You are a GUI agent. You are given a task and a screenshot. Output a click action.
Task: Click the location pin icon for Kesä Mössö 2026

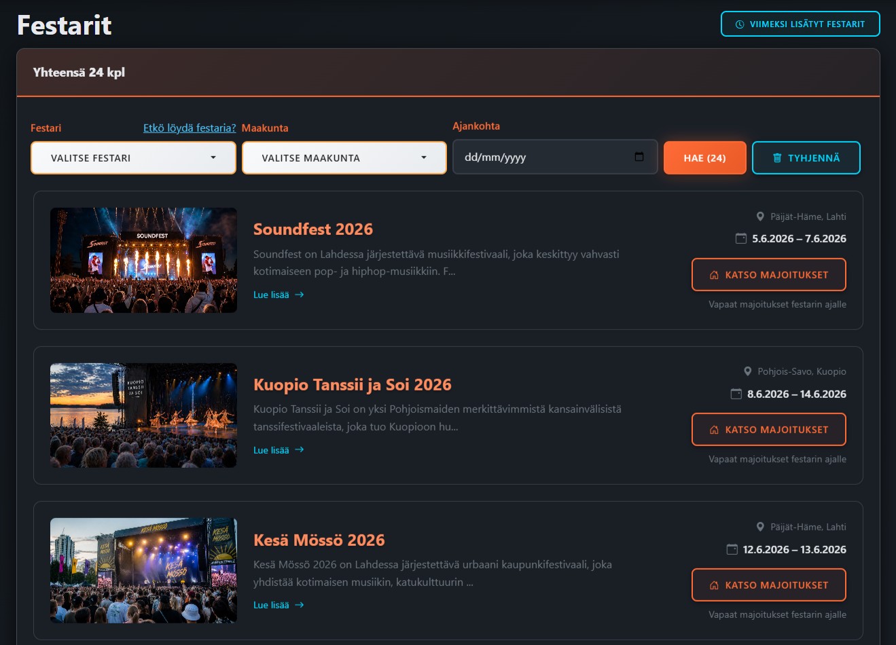pos(760,527)
